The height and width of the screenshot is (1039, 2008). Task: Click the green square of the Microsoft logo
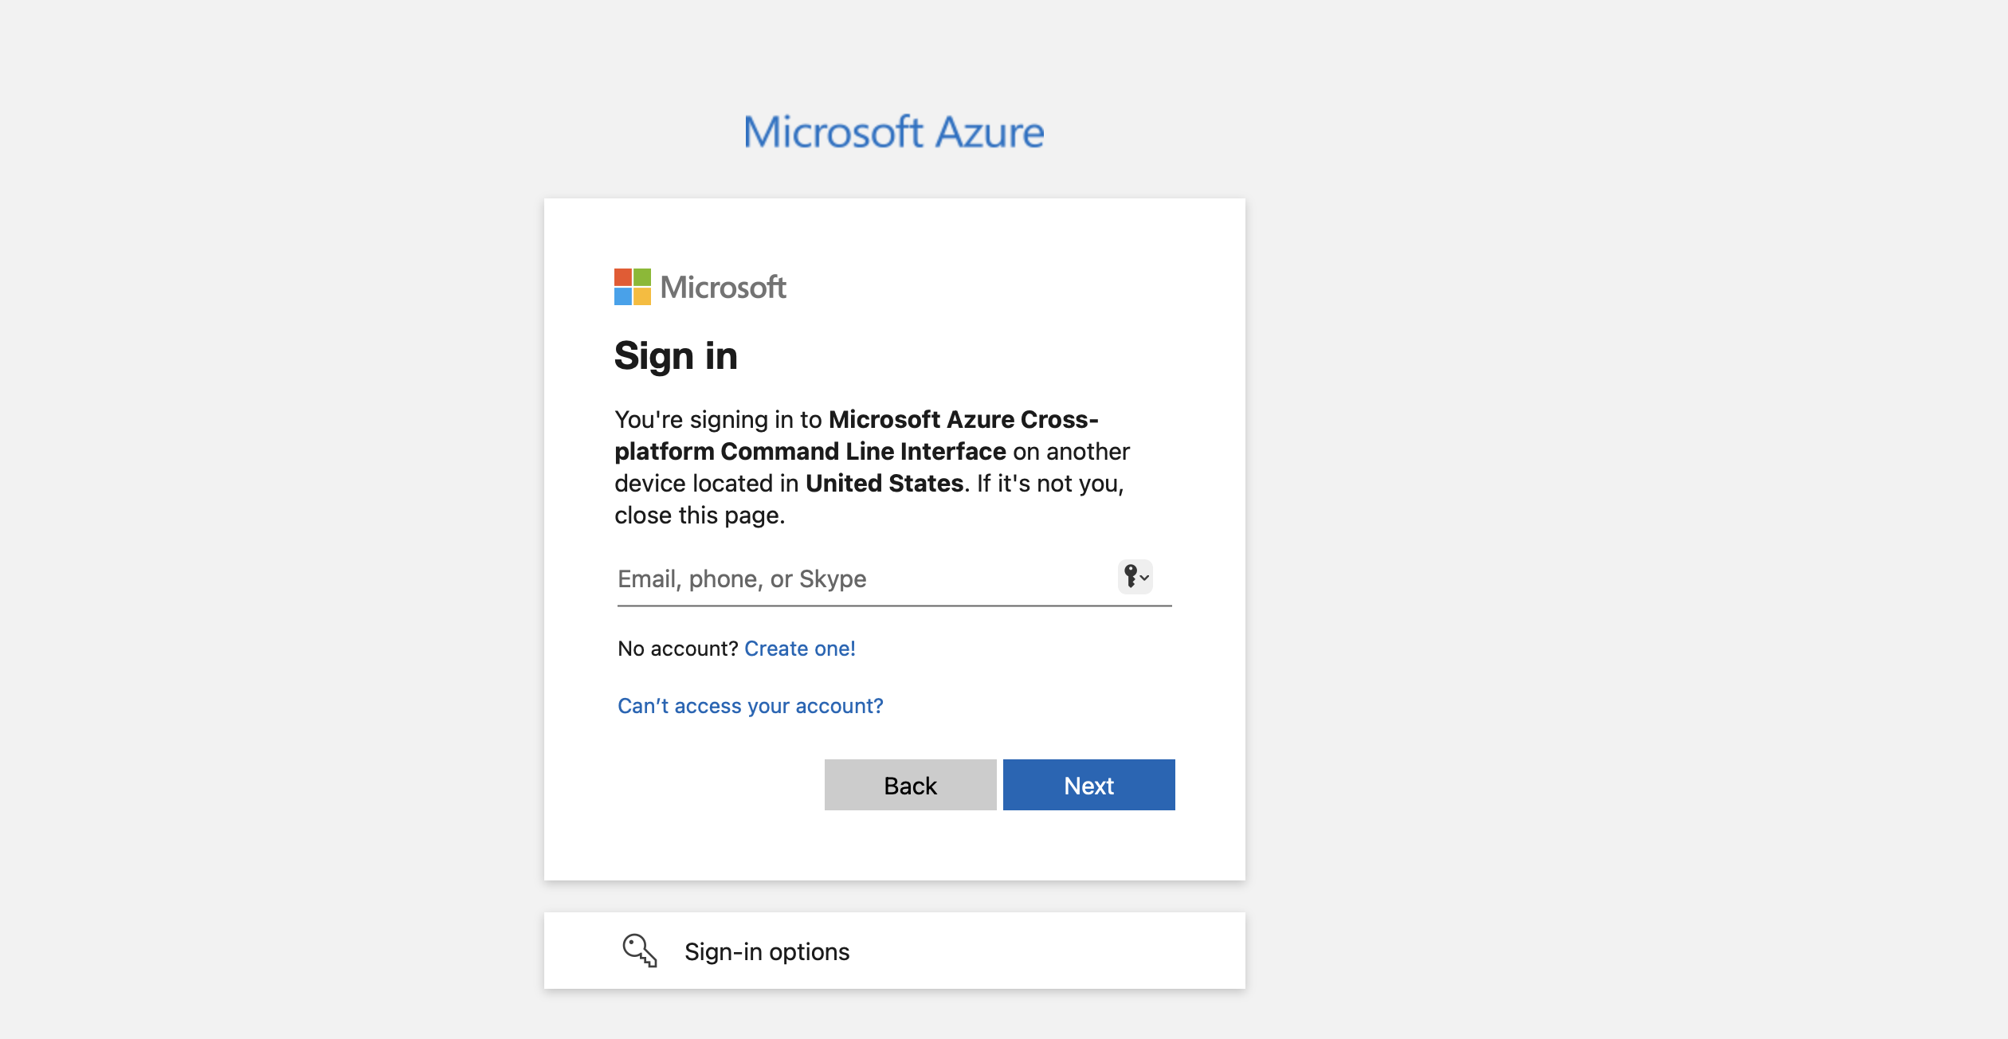(642, 277)
